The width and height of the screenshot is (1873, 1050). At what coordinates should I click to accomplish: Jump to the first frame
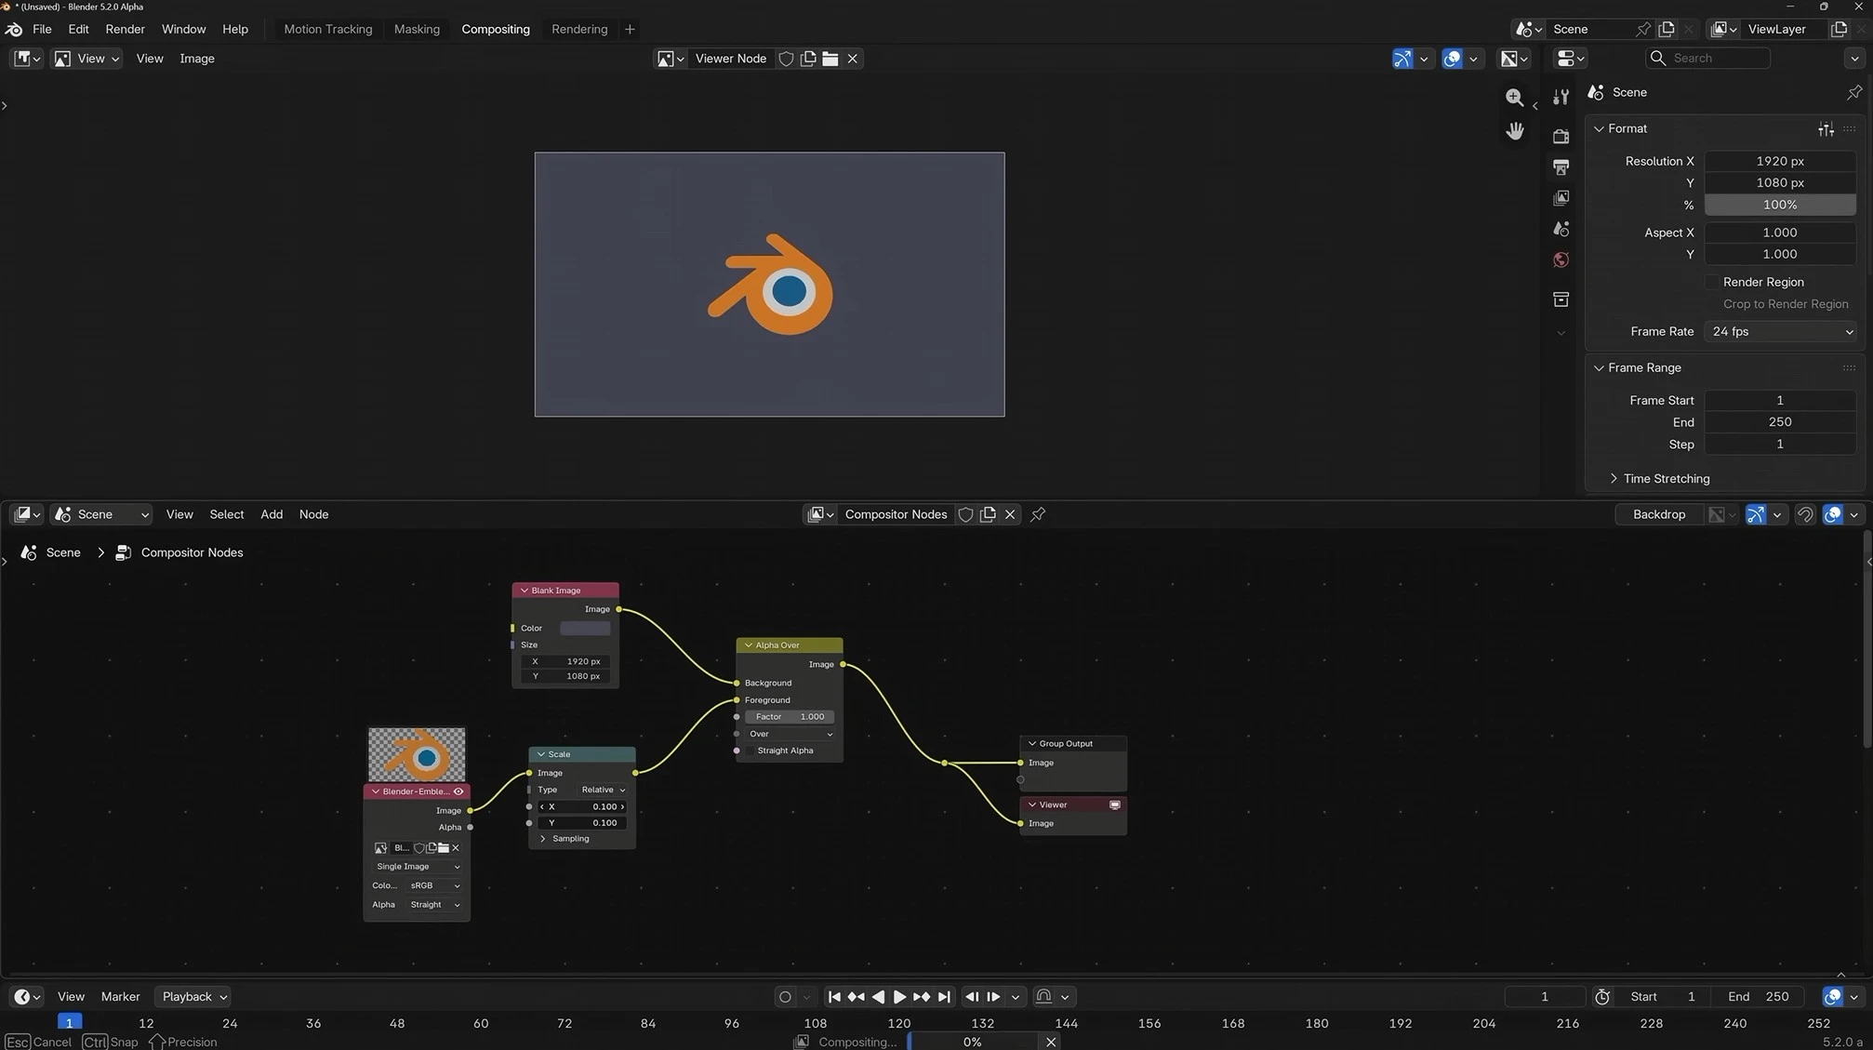pos(834,997)
